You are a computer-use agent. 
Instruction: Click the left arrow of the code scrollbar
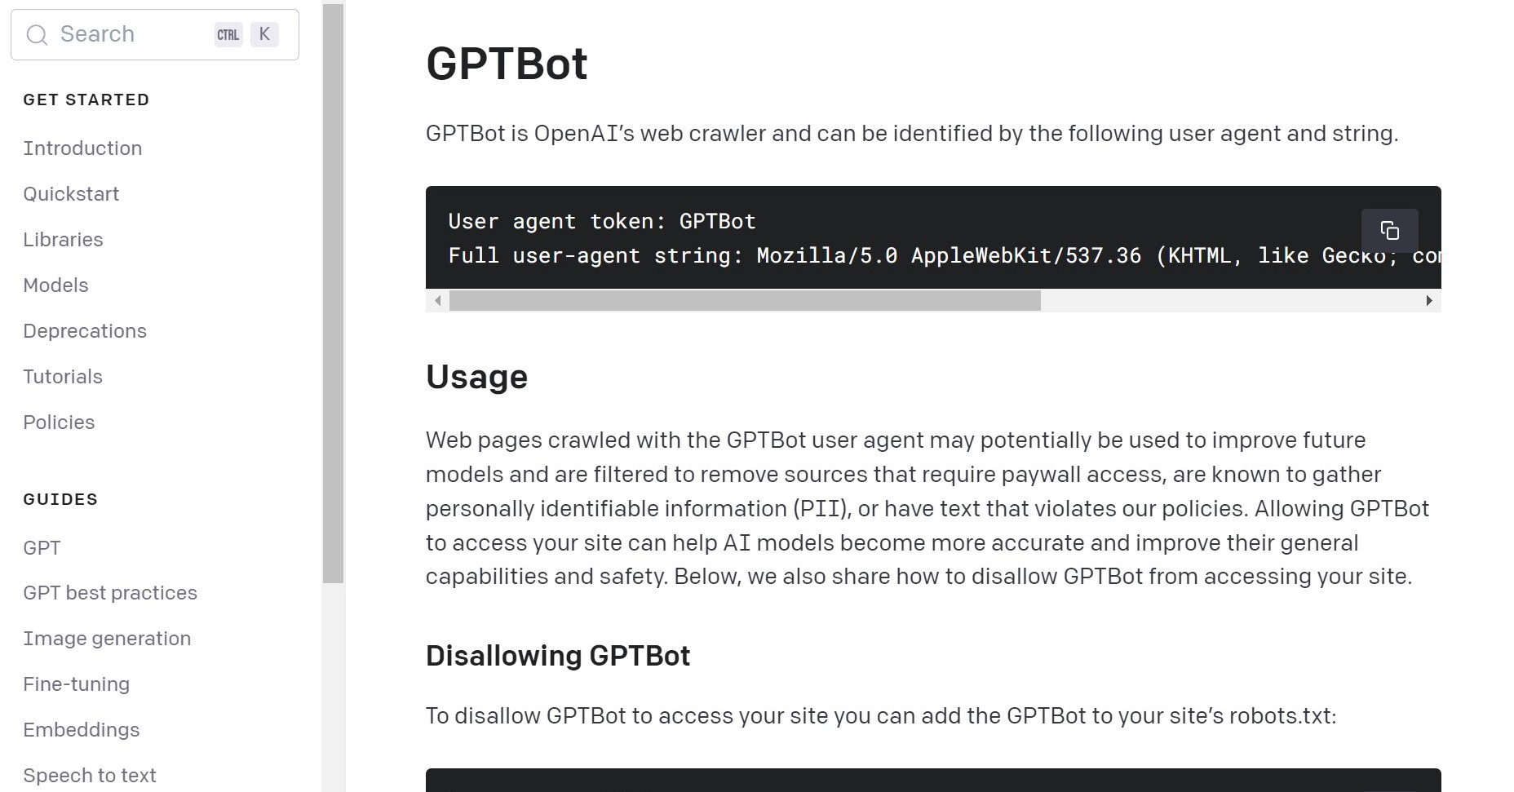click(437, 300)
